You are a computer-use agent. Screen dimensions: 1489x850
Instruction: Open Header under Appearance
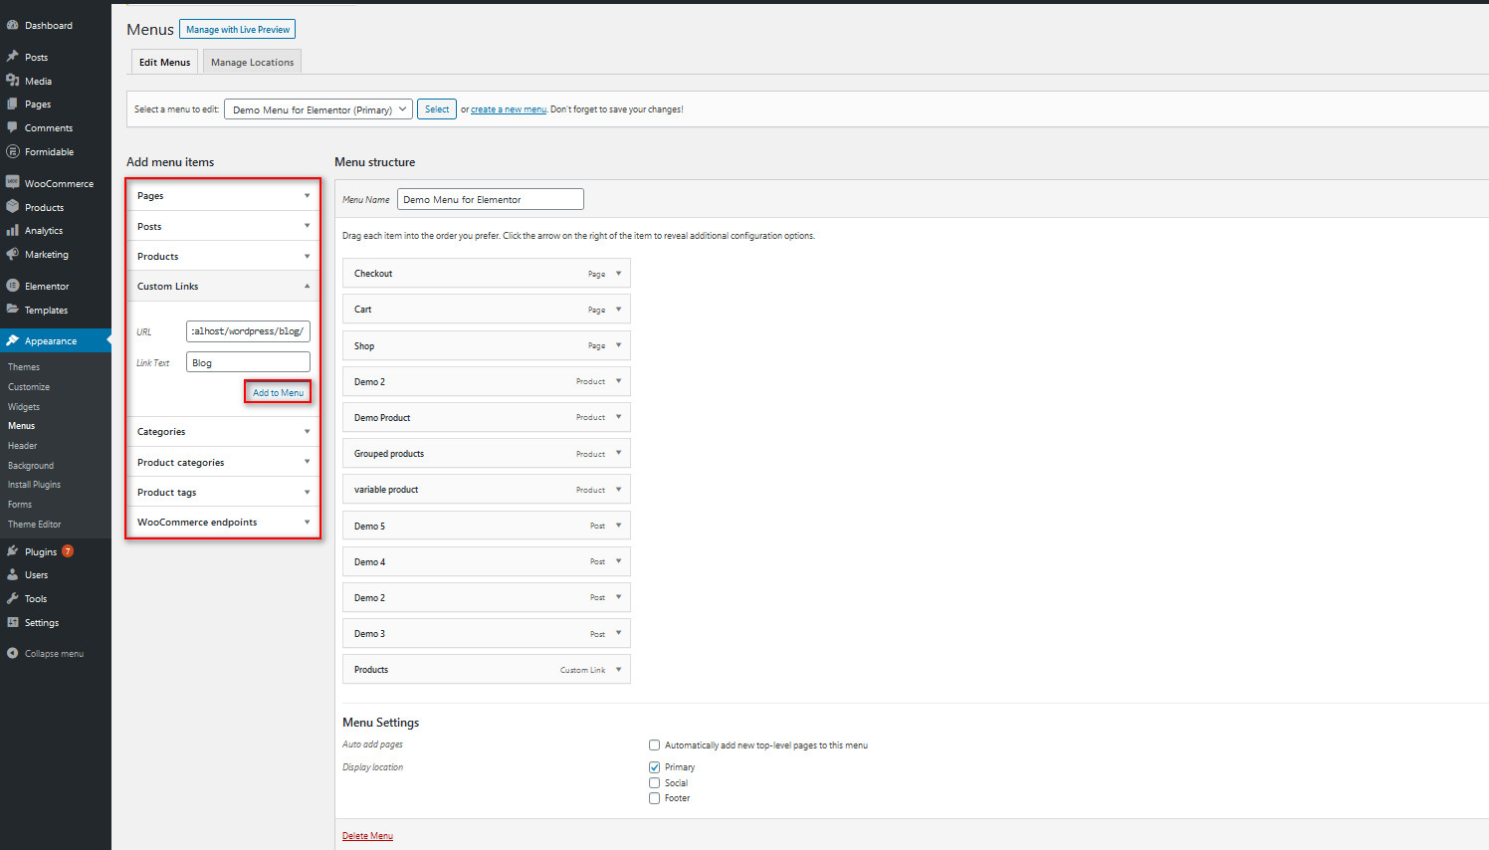click(23, 446)
